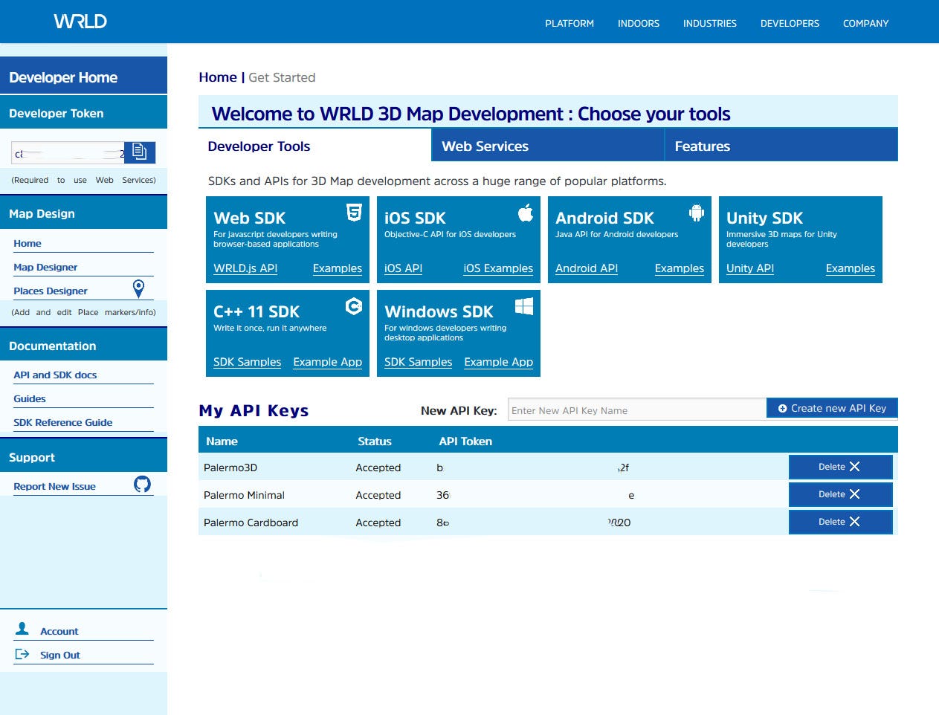Open the INDOORS menu
This screenshot has height=715, width=939.
click(639, 23)
